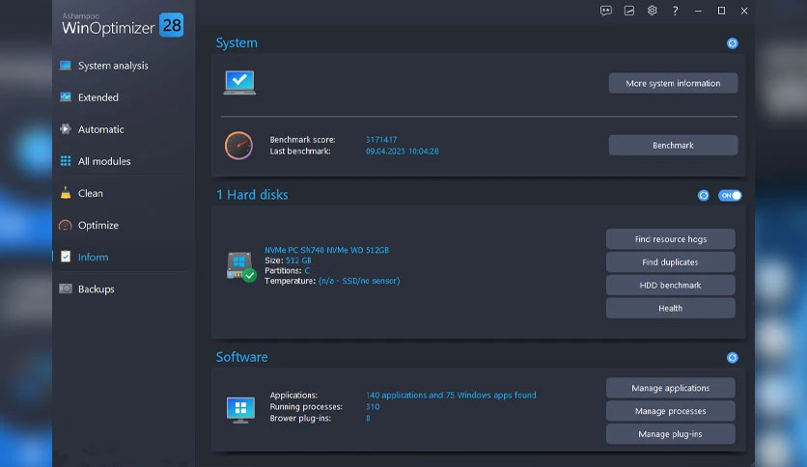Screen dimensions: 807x467
Task: Click the Optimize gauge icon
Action: pos(66,225)
